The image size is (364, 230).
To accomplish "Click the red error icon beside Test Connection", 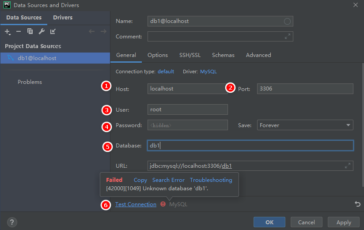I will [163, 204].
